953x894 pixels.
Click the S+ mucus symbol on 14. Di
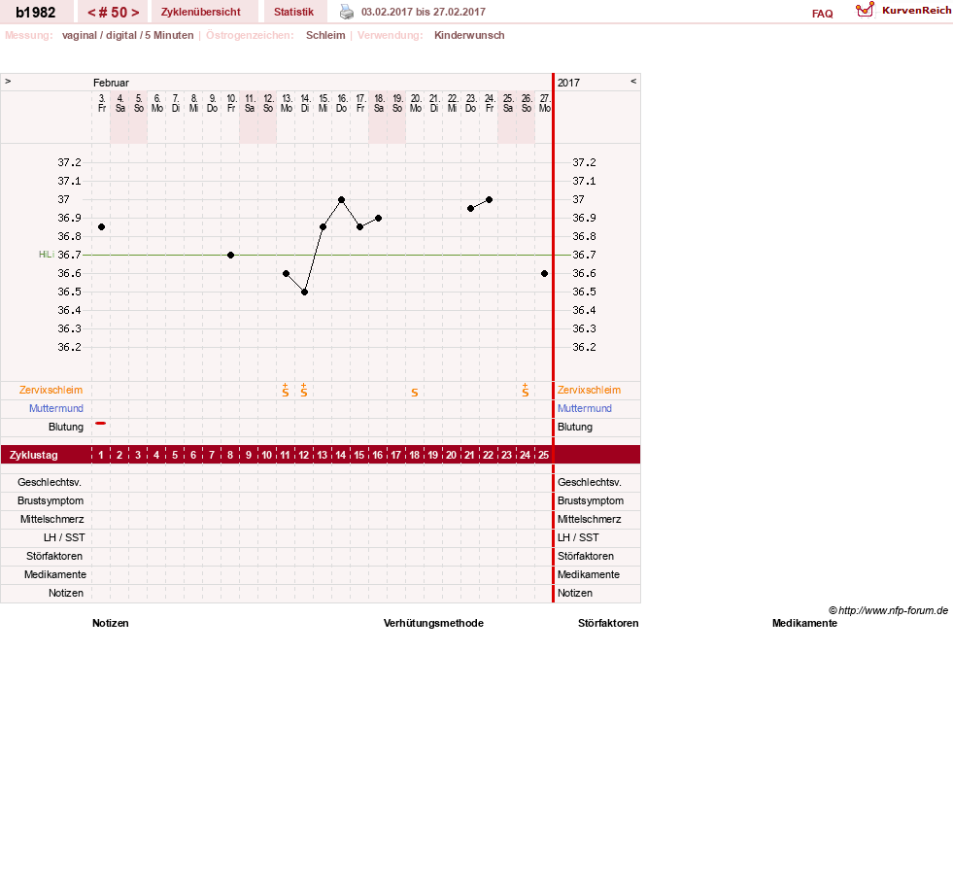coord(304,390)
